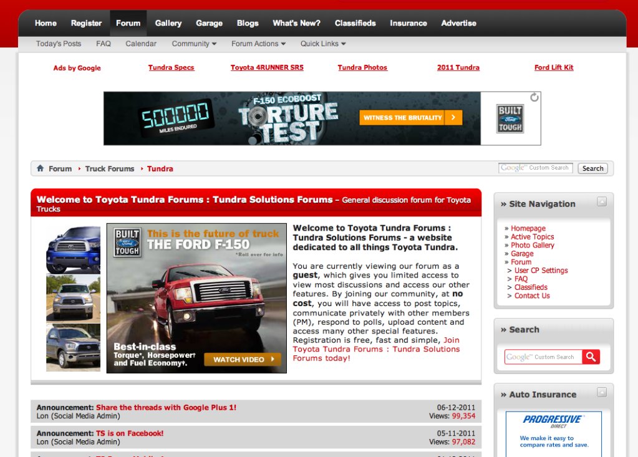Open the Community dropdown menu
638x457 pixels.
click(194, 44)
